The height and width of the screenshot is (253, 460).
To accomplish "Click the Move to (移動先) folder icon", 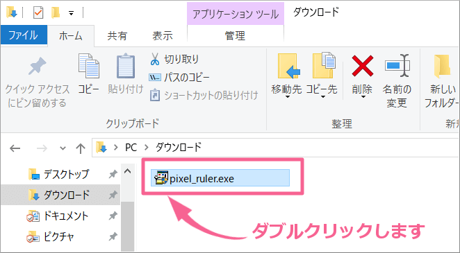I will [x=288, y=67].
